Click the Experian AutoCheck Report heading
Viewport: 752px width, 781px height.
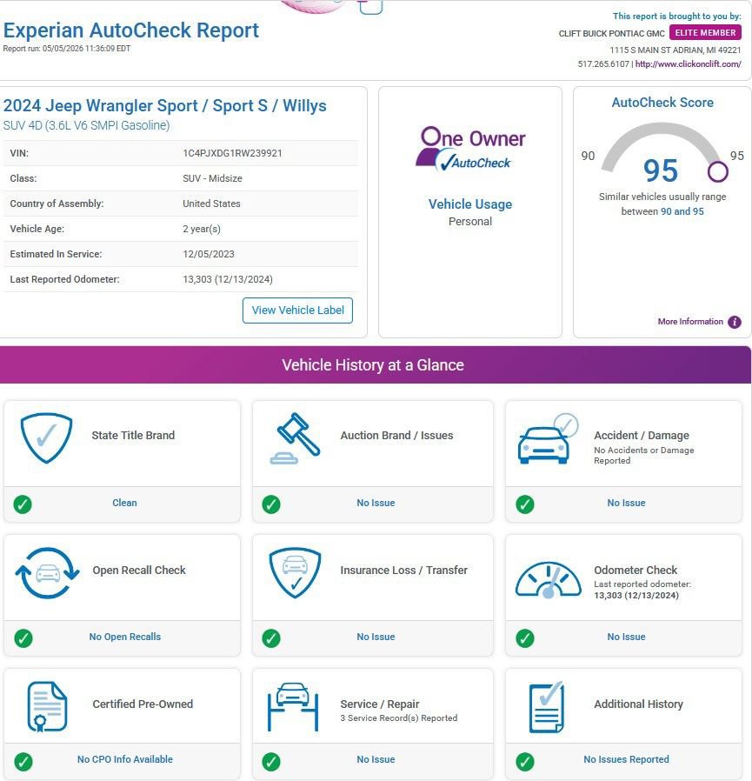pos(131,30)
